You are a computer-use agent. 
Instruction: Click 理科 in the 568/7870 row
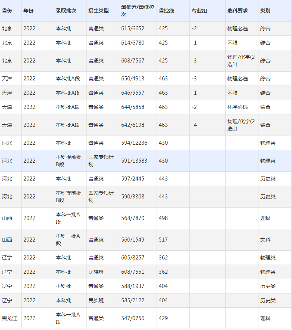[265, 218]
